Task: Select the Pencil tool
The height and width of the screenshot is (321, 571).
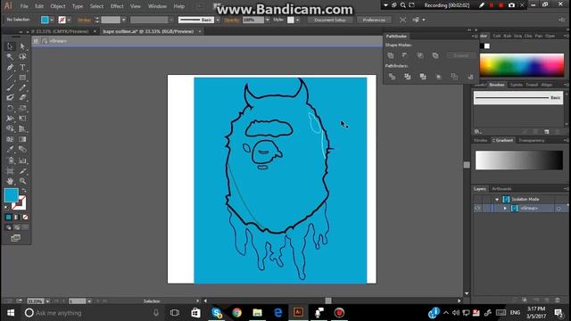Action: 22,87
